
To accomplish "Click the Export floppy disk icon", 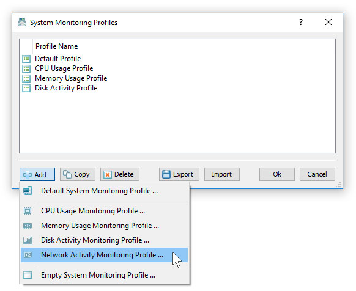I will click(x=166, y=174).
